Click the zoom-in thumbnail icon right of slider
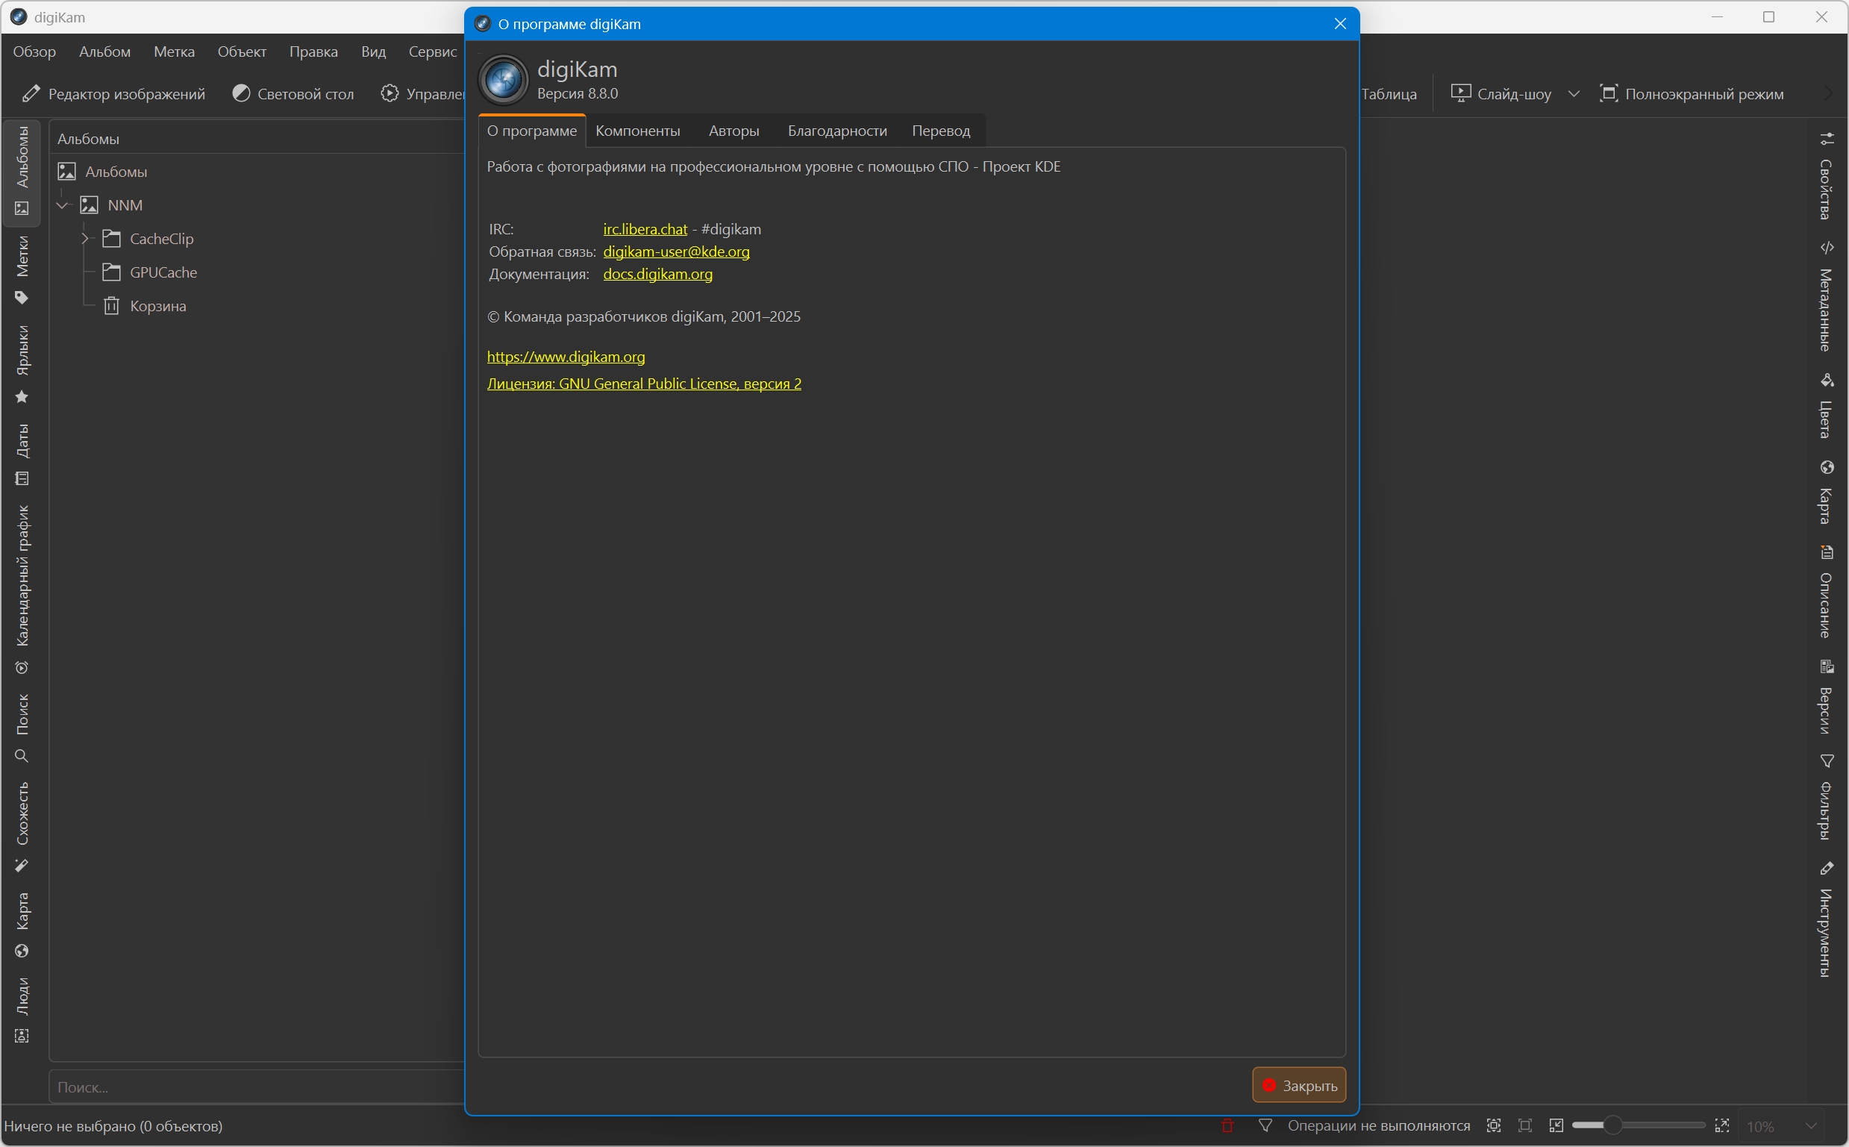This screenshot has width=1849, height=1147. tap(1722, 1126)
